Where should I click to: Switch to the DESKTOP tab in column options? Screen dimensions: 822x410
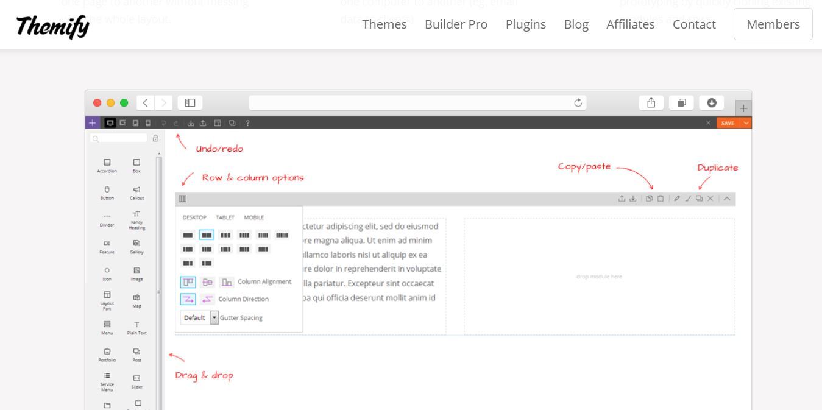tap(194, 217)
